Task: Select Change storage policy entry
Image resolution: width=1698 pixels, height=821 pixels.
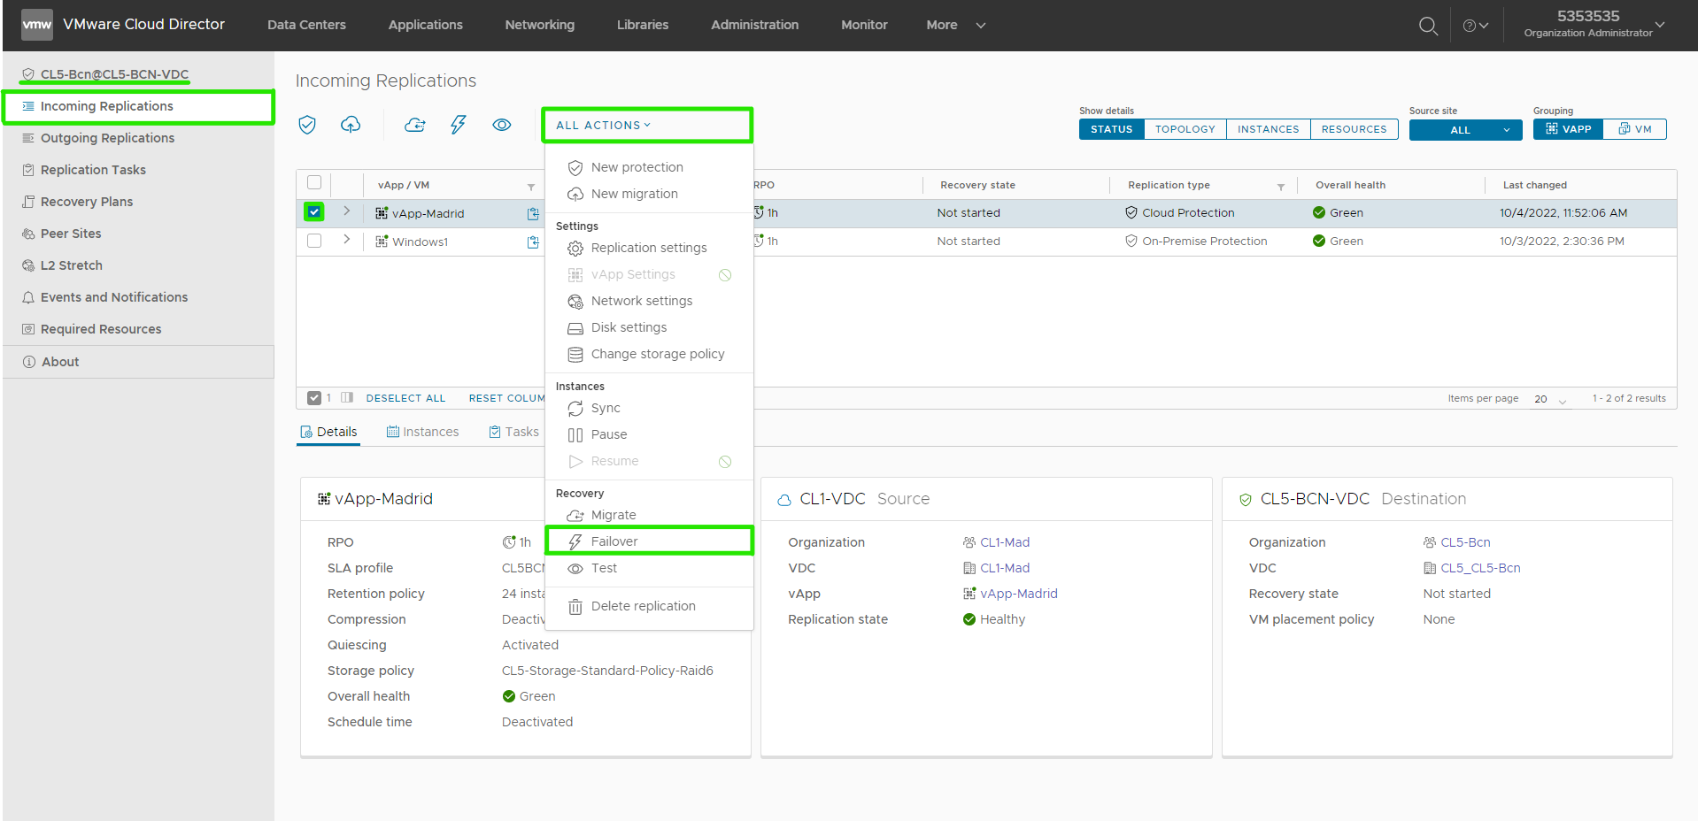Action: point(649,354)
